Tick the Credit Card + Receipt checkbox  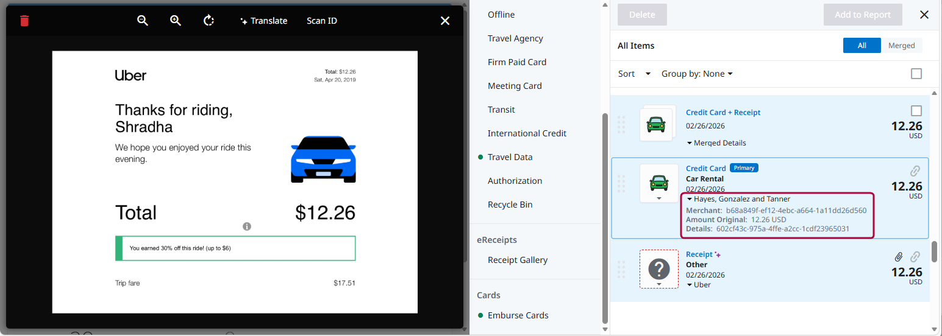pos(916,111)
